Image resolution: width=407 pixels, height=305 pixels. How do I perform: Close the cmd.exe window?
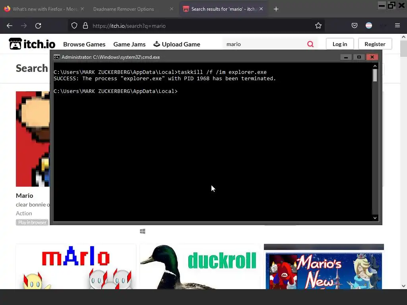point(372,57)
